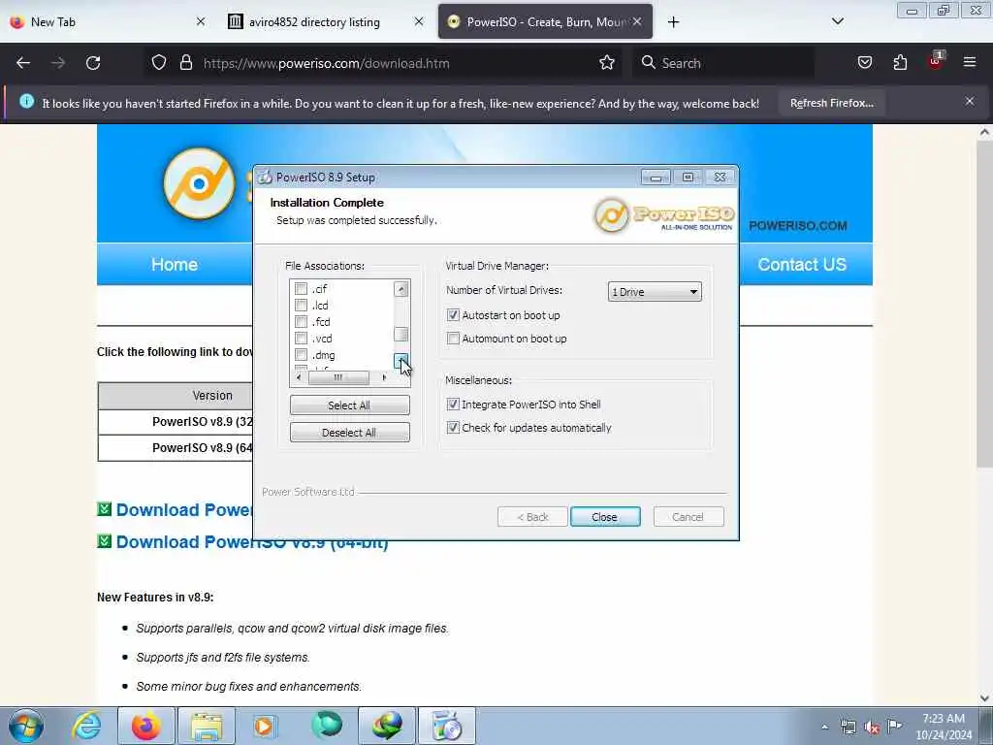Open Firefox from the taskbar
993x745 pixels.
(x=145, y=726)
